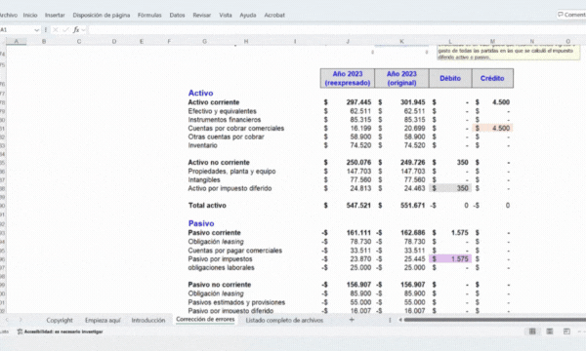Click the insert function fx icon
Screen dimensions: 586x351
coord(76,30)
